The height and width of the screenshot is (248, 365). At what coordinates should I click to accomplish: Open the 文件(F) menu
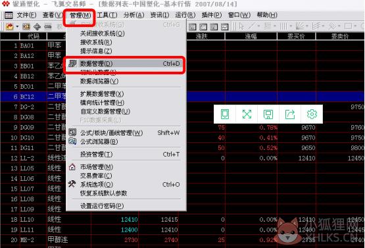(26, 15)
